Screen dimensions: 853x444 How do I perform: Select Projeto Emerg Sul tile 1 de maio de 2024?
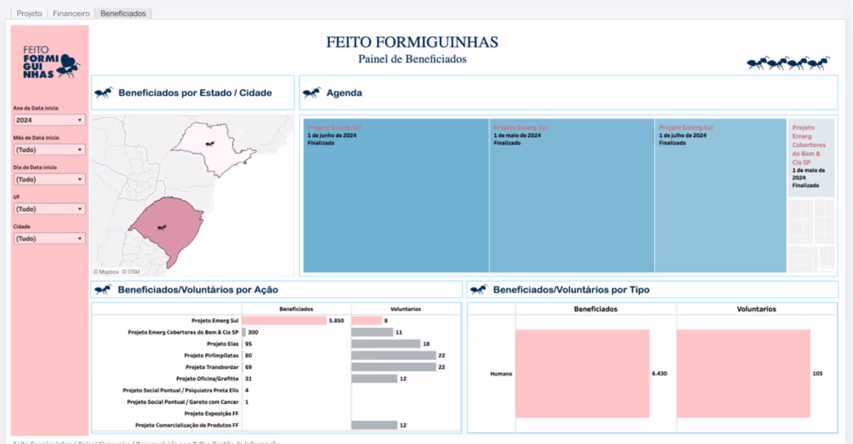coord(572,195)
